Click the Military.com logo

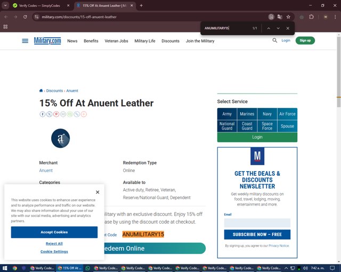pyautogui.click(x=47, y=41)
